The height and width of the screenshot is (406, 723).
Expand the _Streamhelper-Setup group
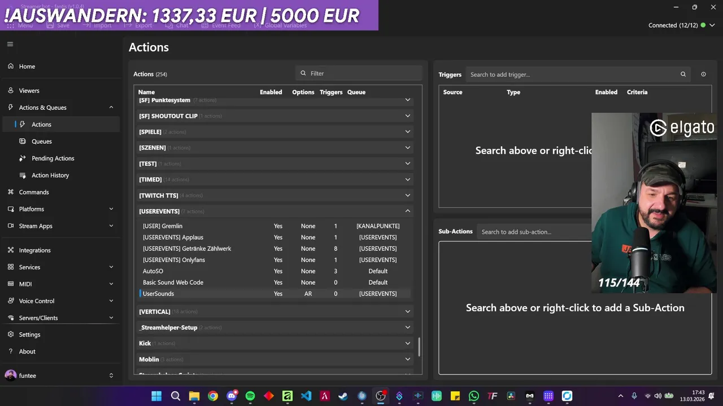[407, 327]
